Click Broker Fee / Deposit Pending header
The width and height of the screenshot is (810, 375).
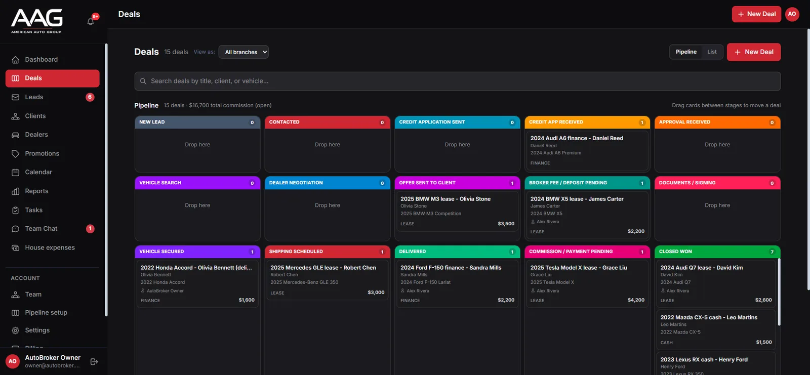point(587,183)
